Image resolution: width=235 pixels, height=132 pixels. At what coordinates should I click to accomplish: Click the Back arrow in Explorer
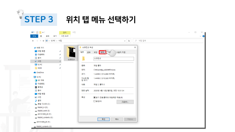33,41
